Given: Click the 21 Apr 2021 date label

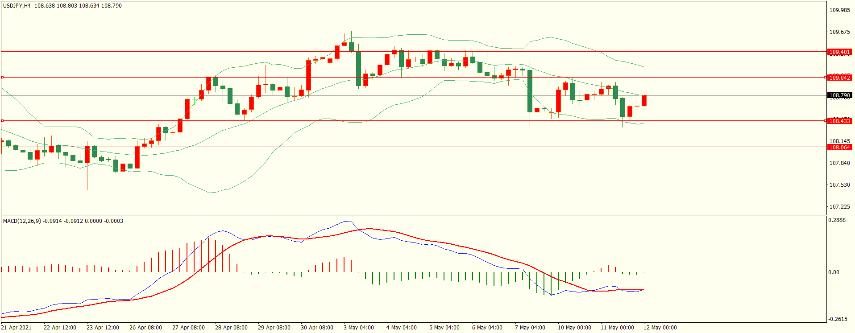Looking at the screenshot, I should point(17,328).
